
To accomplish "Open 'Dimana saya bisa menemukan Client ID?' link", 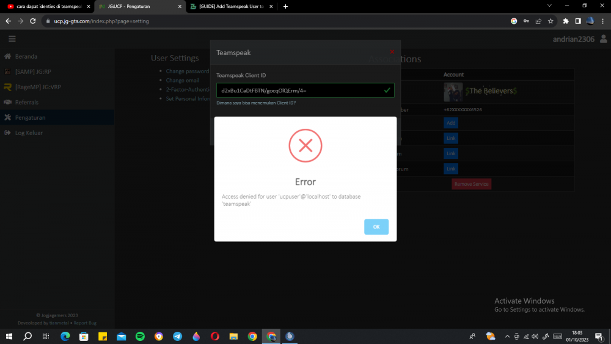I will click(256, 103).
